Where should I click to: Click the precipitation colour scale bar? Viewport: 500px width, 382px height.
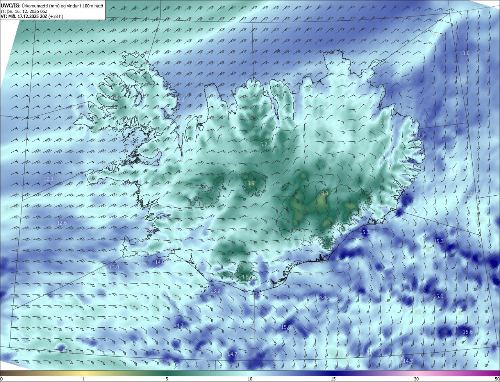point(250,373)
